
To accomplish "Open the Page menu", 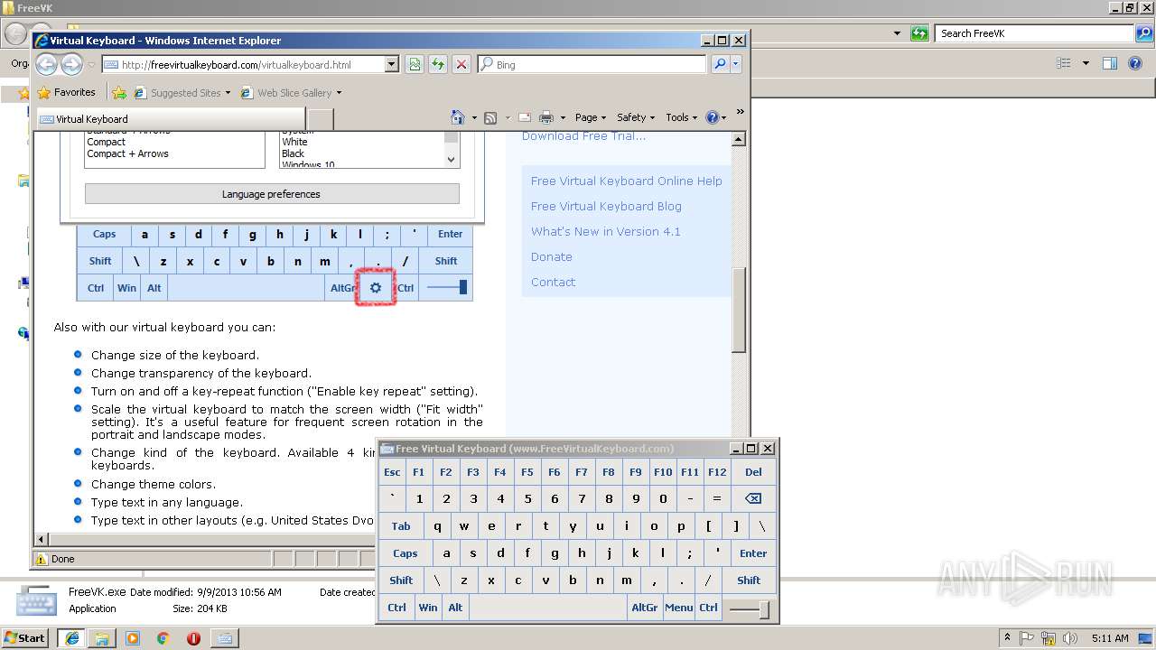I will 591,117.
